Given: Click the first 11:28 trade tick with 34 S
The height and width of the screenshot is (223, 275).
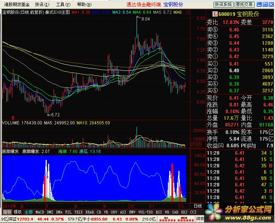Looking at the screenshot, I should (240, 153).
